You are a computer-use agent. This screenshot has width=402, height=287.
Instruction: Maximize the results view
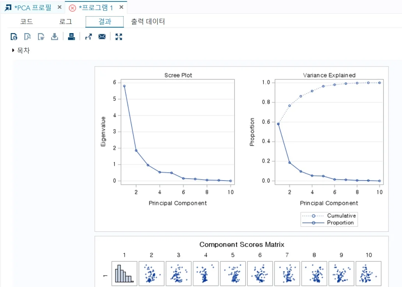(118, 36)
